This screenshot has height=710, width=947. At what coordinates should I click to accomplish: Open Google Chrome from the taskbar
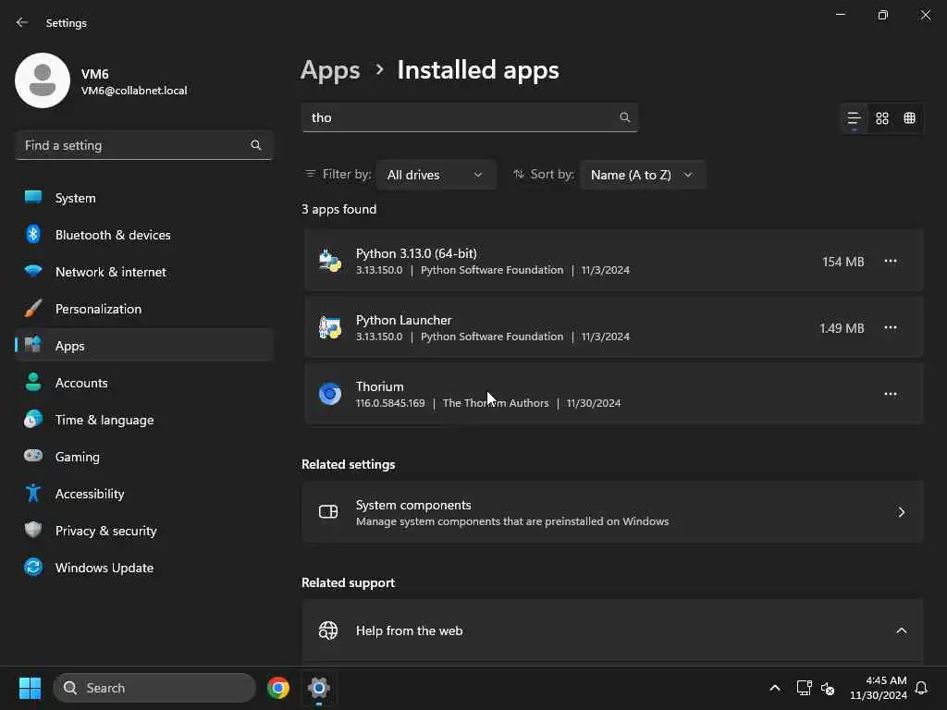point(278,688)
